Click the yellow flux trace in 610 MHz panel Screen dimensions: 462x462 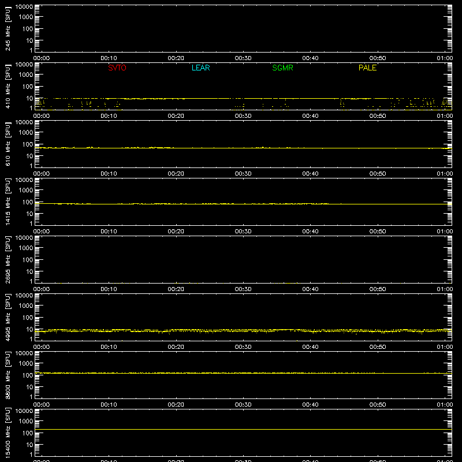(x=243, y=148)
